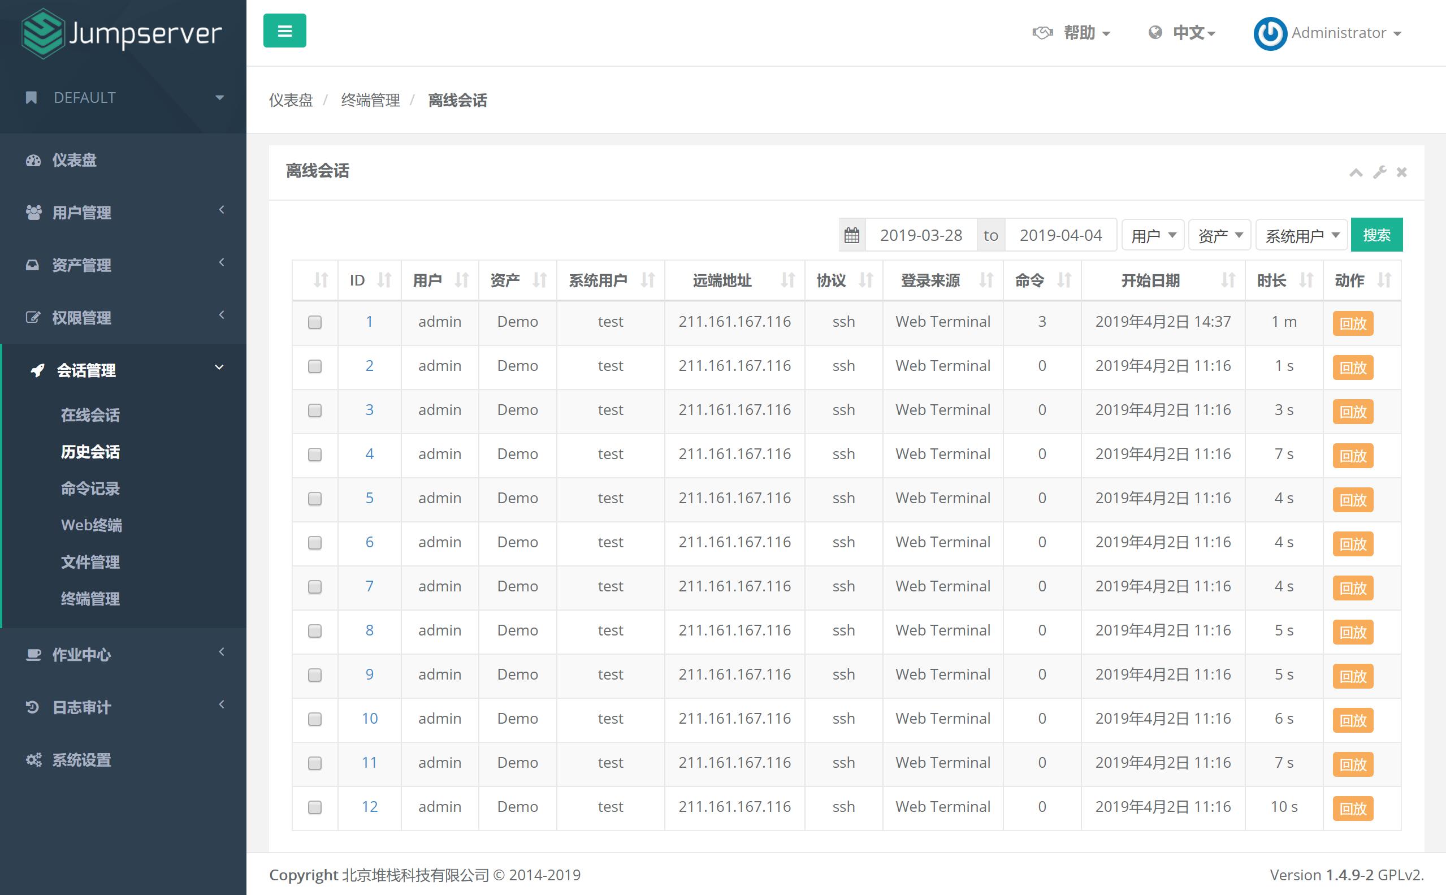Screen dimensions: 1446x895
Task: Sort by 用户 column sort icon
Action: coord(462,280)
